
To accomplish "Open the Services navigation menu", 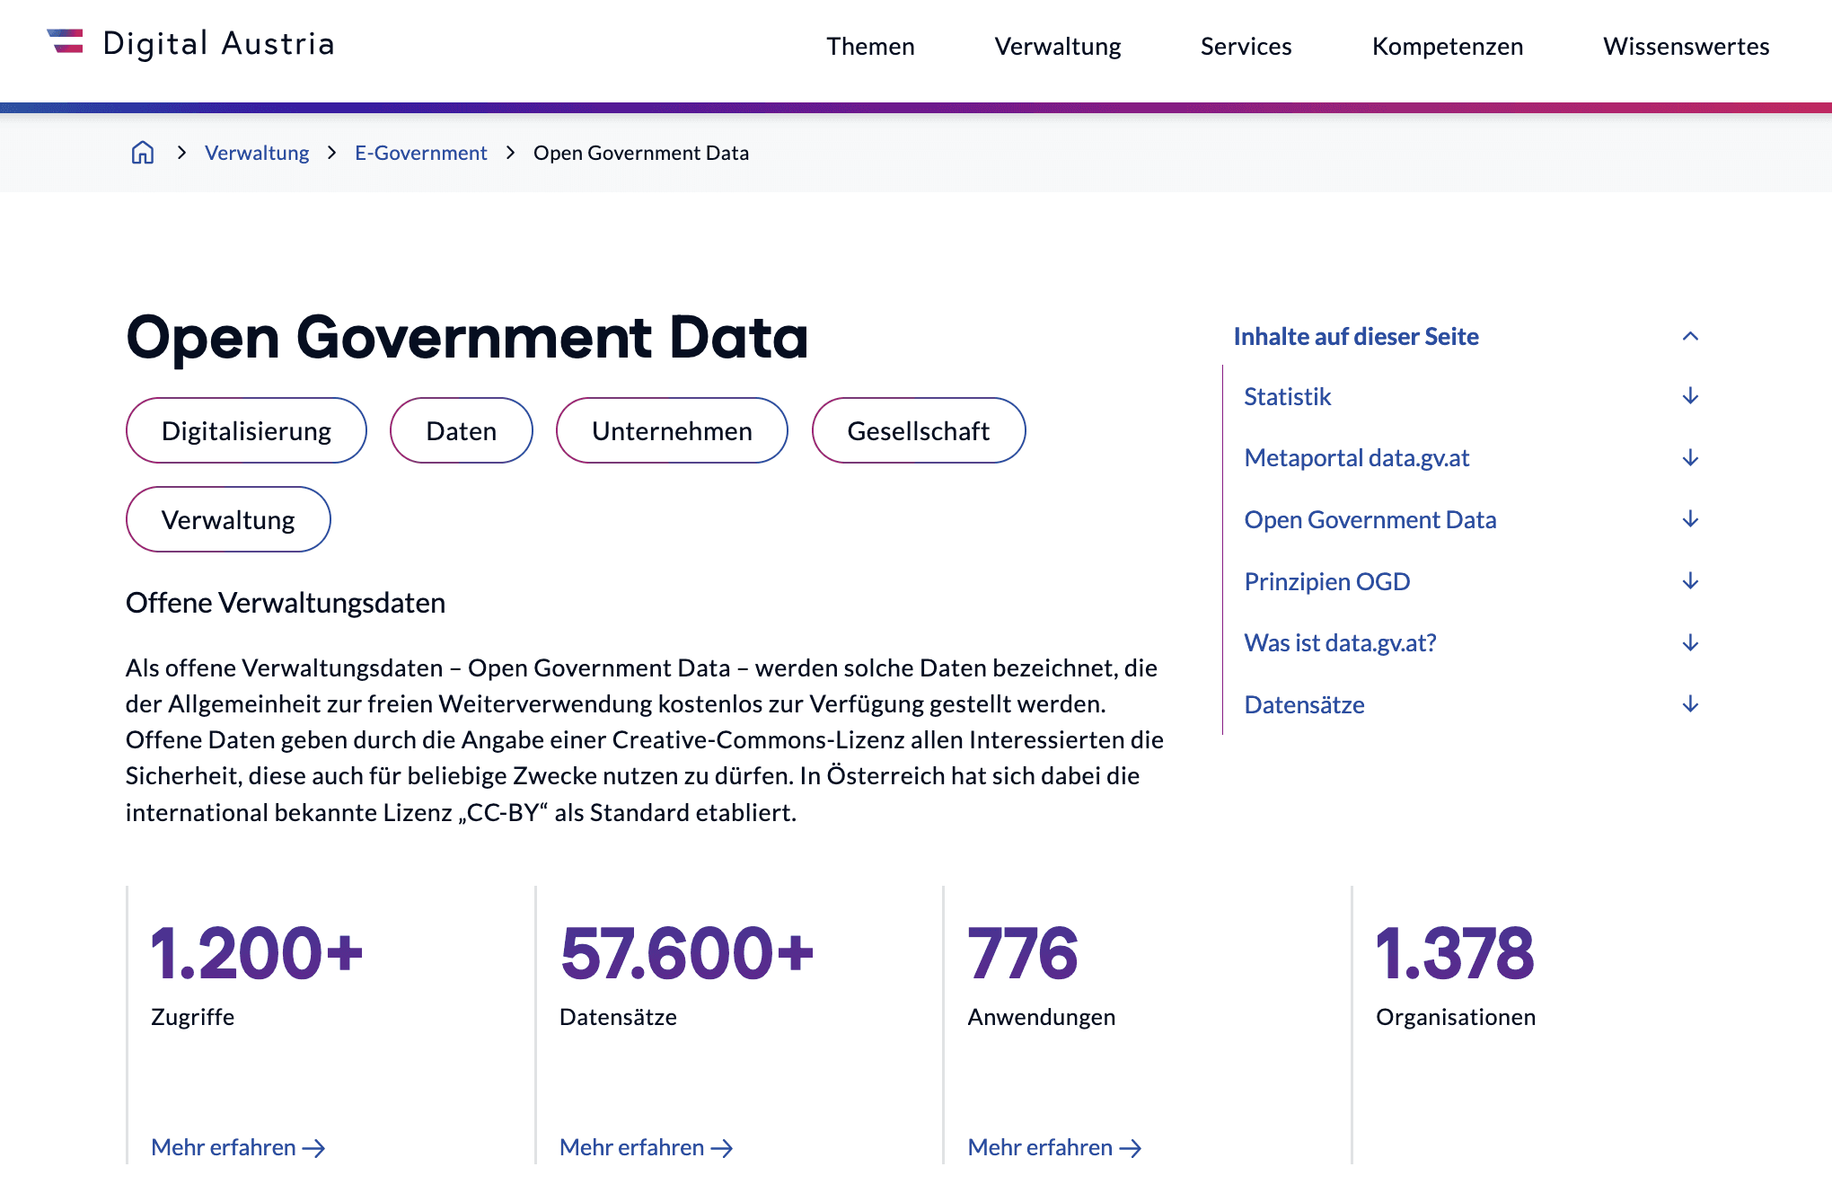I will [1246, 46].
